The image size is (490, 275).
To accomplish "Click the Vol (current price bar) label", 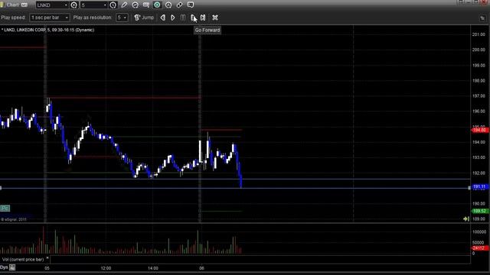I will tap(23, 260).
